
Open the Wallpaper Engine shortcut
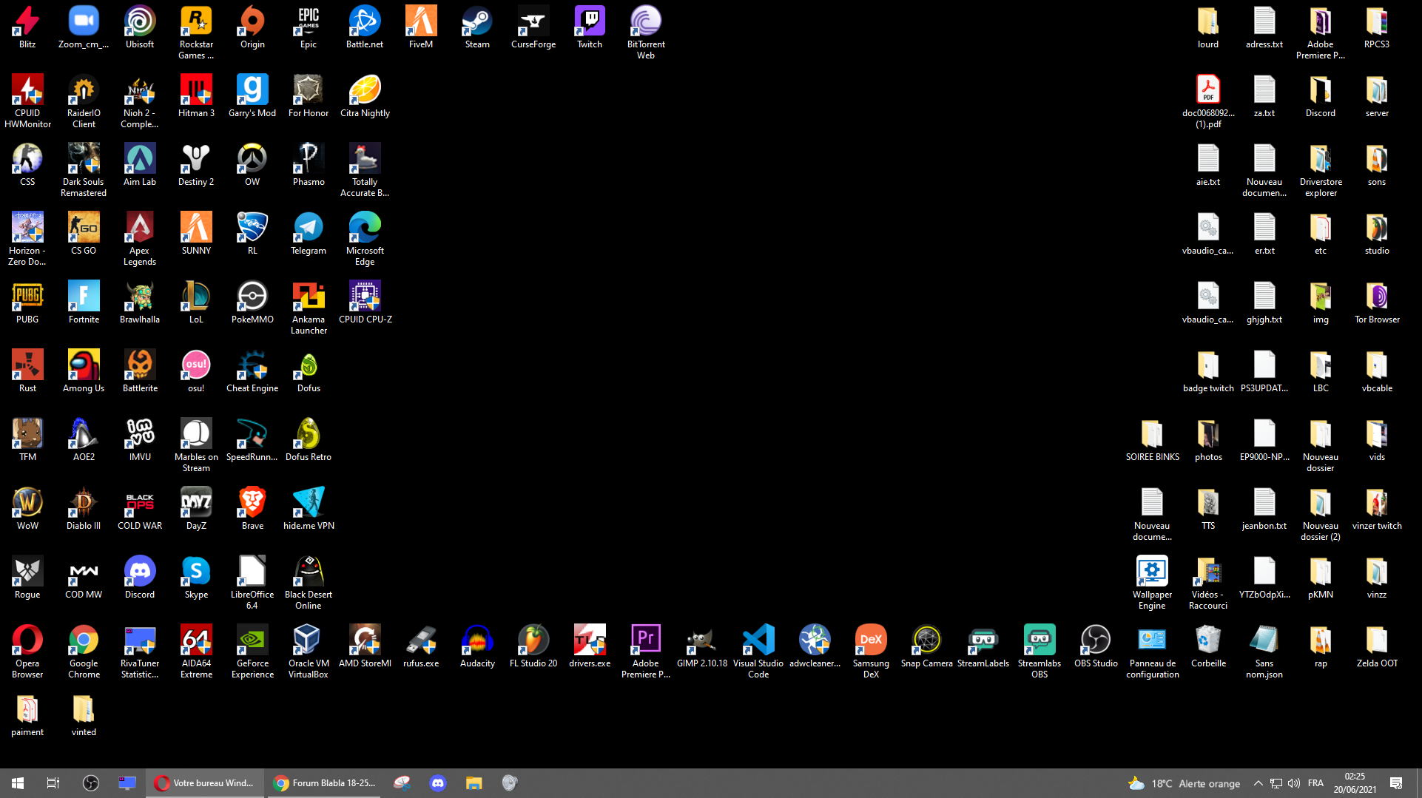point(1152,584)
